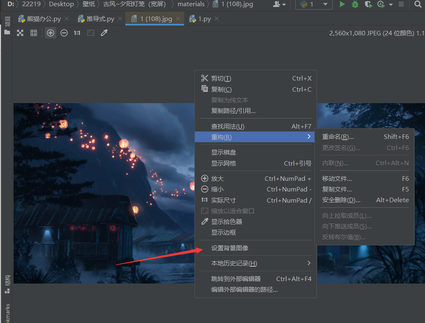
Task: Select 跳转到外部编辑器 menu entry
Action: [256, 279]
